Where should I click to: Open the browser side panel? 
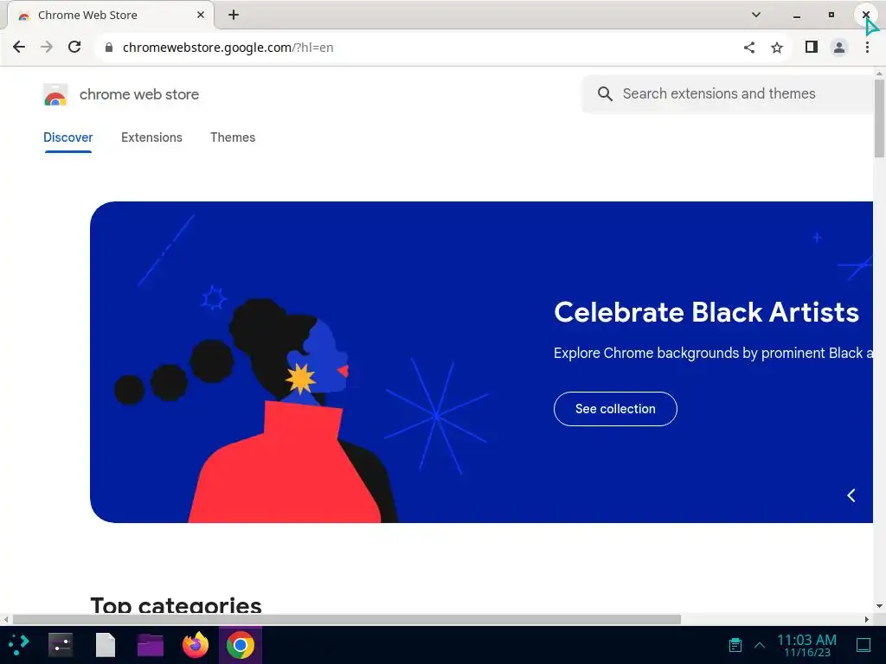[812, 48]
